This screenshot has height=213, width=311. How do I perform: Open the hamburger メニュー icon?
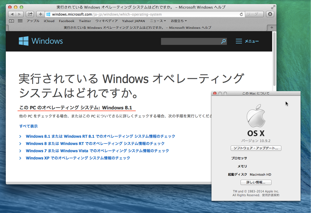point(239,41)
